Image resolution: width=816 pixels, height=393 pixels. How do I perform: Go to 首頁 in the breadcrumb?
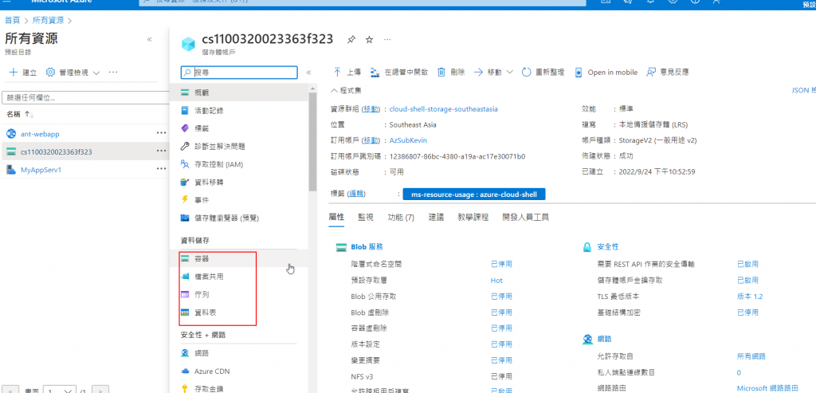point(13,20)
